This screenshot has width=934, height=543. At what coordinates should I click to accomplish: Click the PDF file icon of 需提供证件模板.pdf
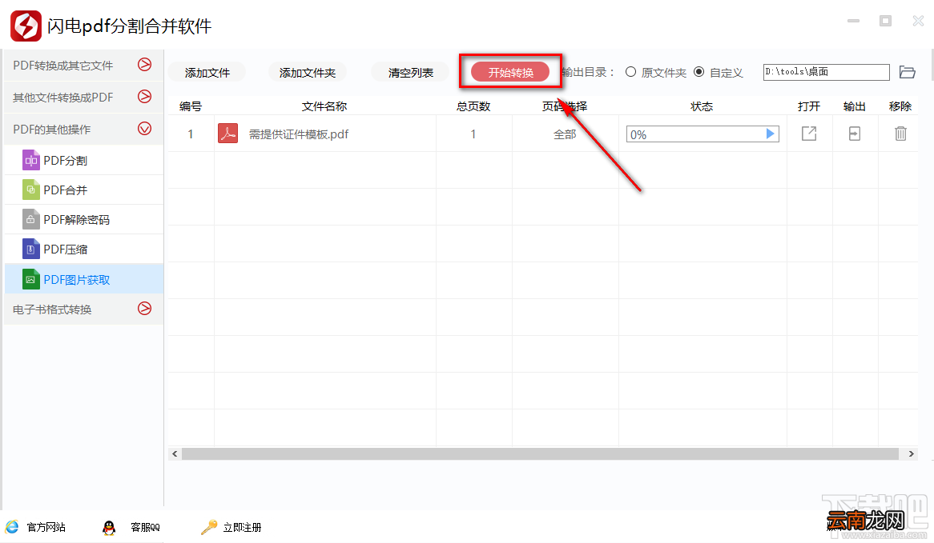pos(228,134)
